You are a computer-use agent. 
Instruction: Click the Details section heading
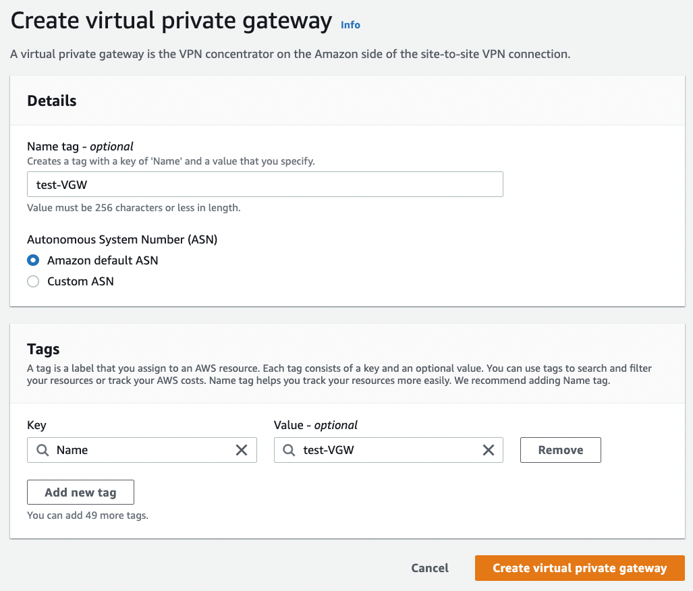(x=52, y=101)
